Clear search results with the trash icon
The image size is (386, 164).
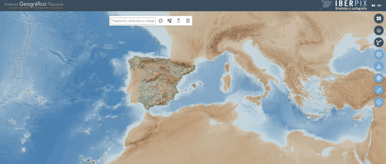[x=188, y=21]
